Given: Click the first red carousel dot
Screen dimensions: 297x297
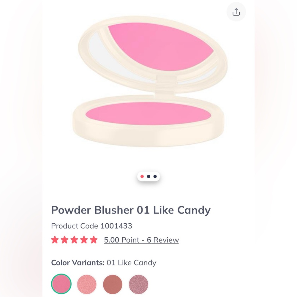Looking at the screenshot, I should pos(142,176).
